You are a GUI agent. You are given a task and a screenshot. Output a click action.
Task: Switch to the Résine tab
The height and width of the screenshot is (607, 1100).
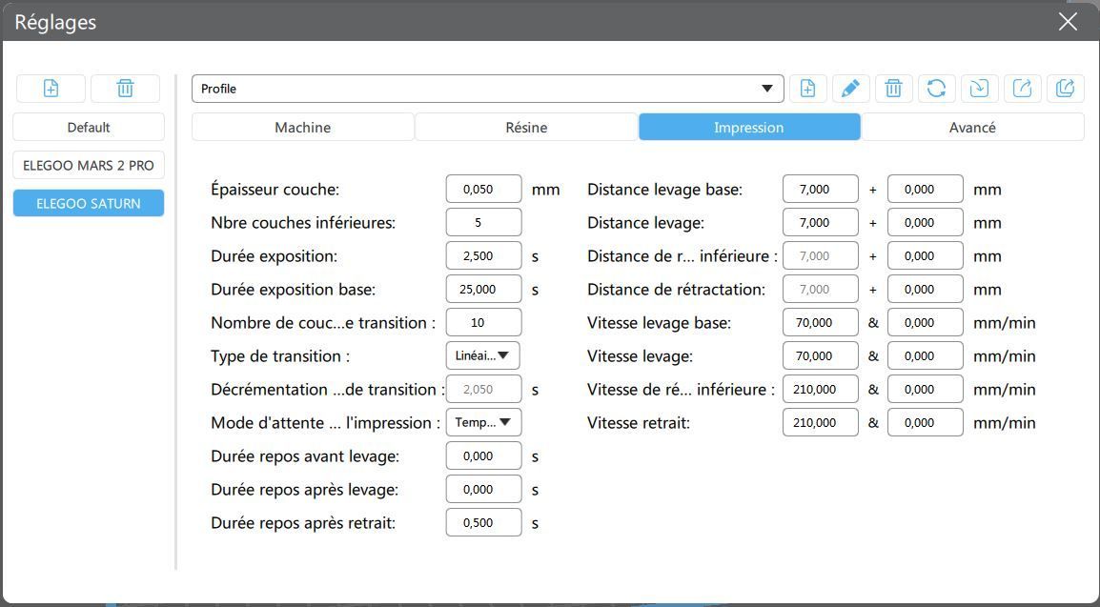[x=526, y=128]
